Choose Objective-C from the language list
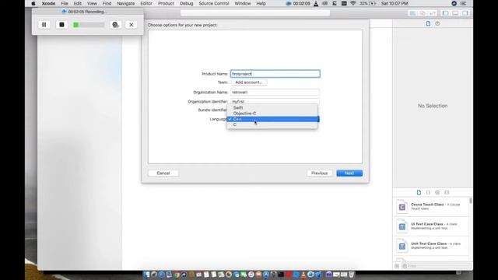 [272, 114]
